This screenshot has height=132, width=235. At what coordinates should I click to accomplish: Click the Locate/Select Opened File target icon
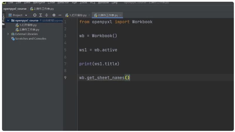tap(35, 15)
